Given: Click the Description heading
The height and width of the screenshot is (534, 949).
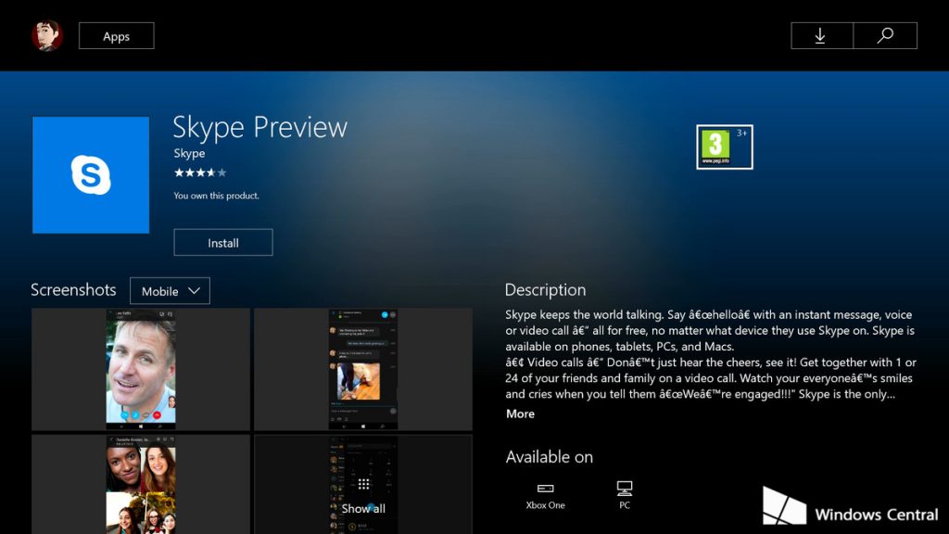Looking at the screenshot, I should click(545, 290).
